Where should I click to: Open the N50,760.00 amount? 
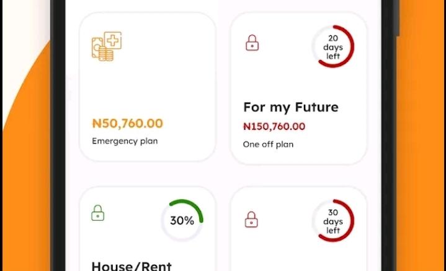(127, 124)
